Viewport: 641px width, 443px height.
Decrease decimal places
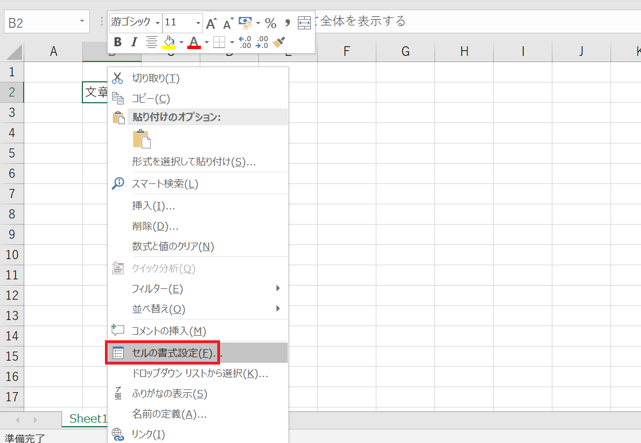pos(262,42)
